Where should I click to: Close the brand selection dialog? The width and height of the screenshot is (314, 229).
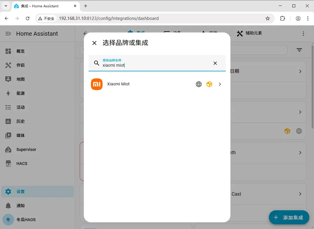(94, 43)
